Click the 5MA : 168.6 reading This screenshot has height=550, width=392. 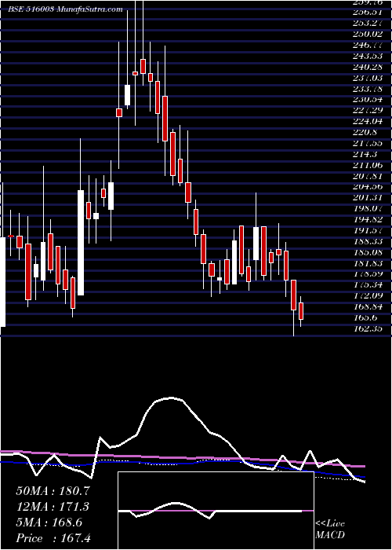(x=49, y=522)
